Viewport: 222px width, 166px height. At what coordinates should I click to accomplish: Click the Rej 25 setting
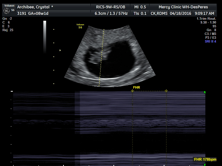tap(8, 30)
